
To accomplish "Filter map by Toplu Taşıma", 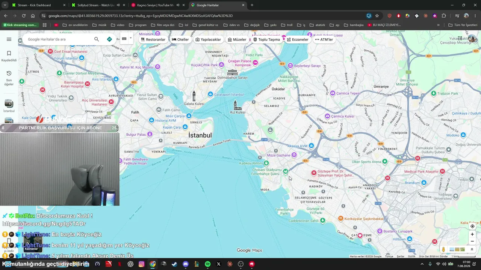I will click(x=266, y=39).
